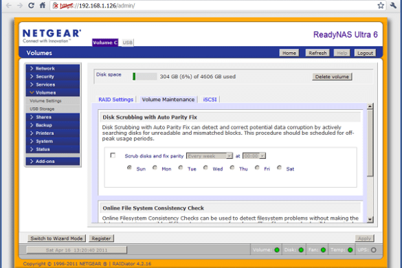402x268 pixels.
Task: Expand the Shares sidebar section
Action: tap(53, 117)
